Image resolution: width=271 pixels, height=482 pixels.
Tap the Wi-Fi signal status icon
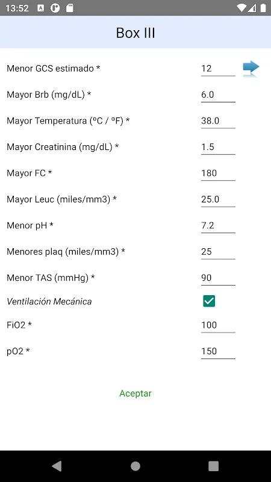pyautogui.click(x=242, y=8)
